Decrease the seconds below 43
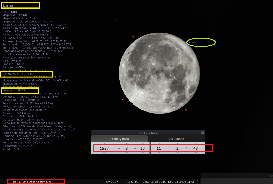The width and height of the screenshot is (273, 184). 196,153
